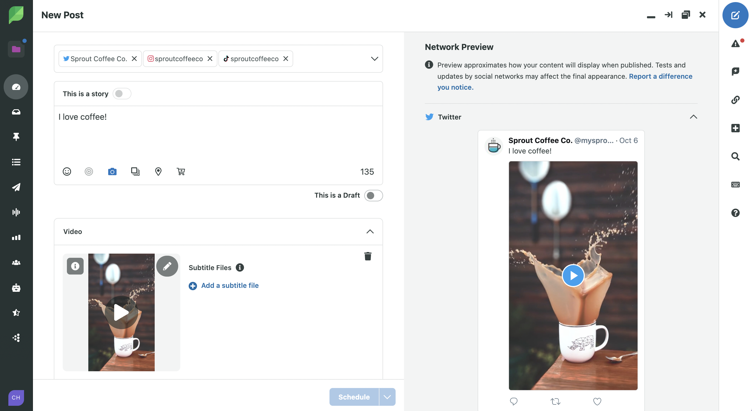Delete the video with trash icon

[368, 256]
